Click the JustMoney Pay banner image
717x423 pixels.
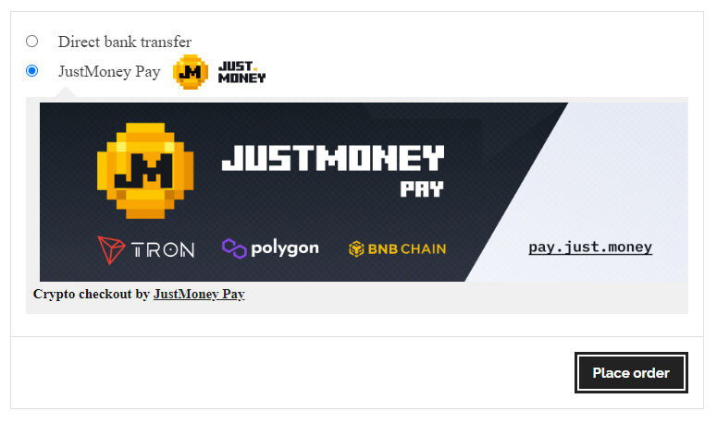[364, 192]
